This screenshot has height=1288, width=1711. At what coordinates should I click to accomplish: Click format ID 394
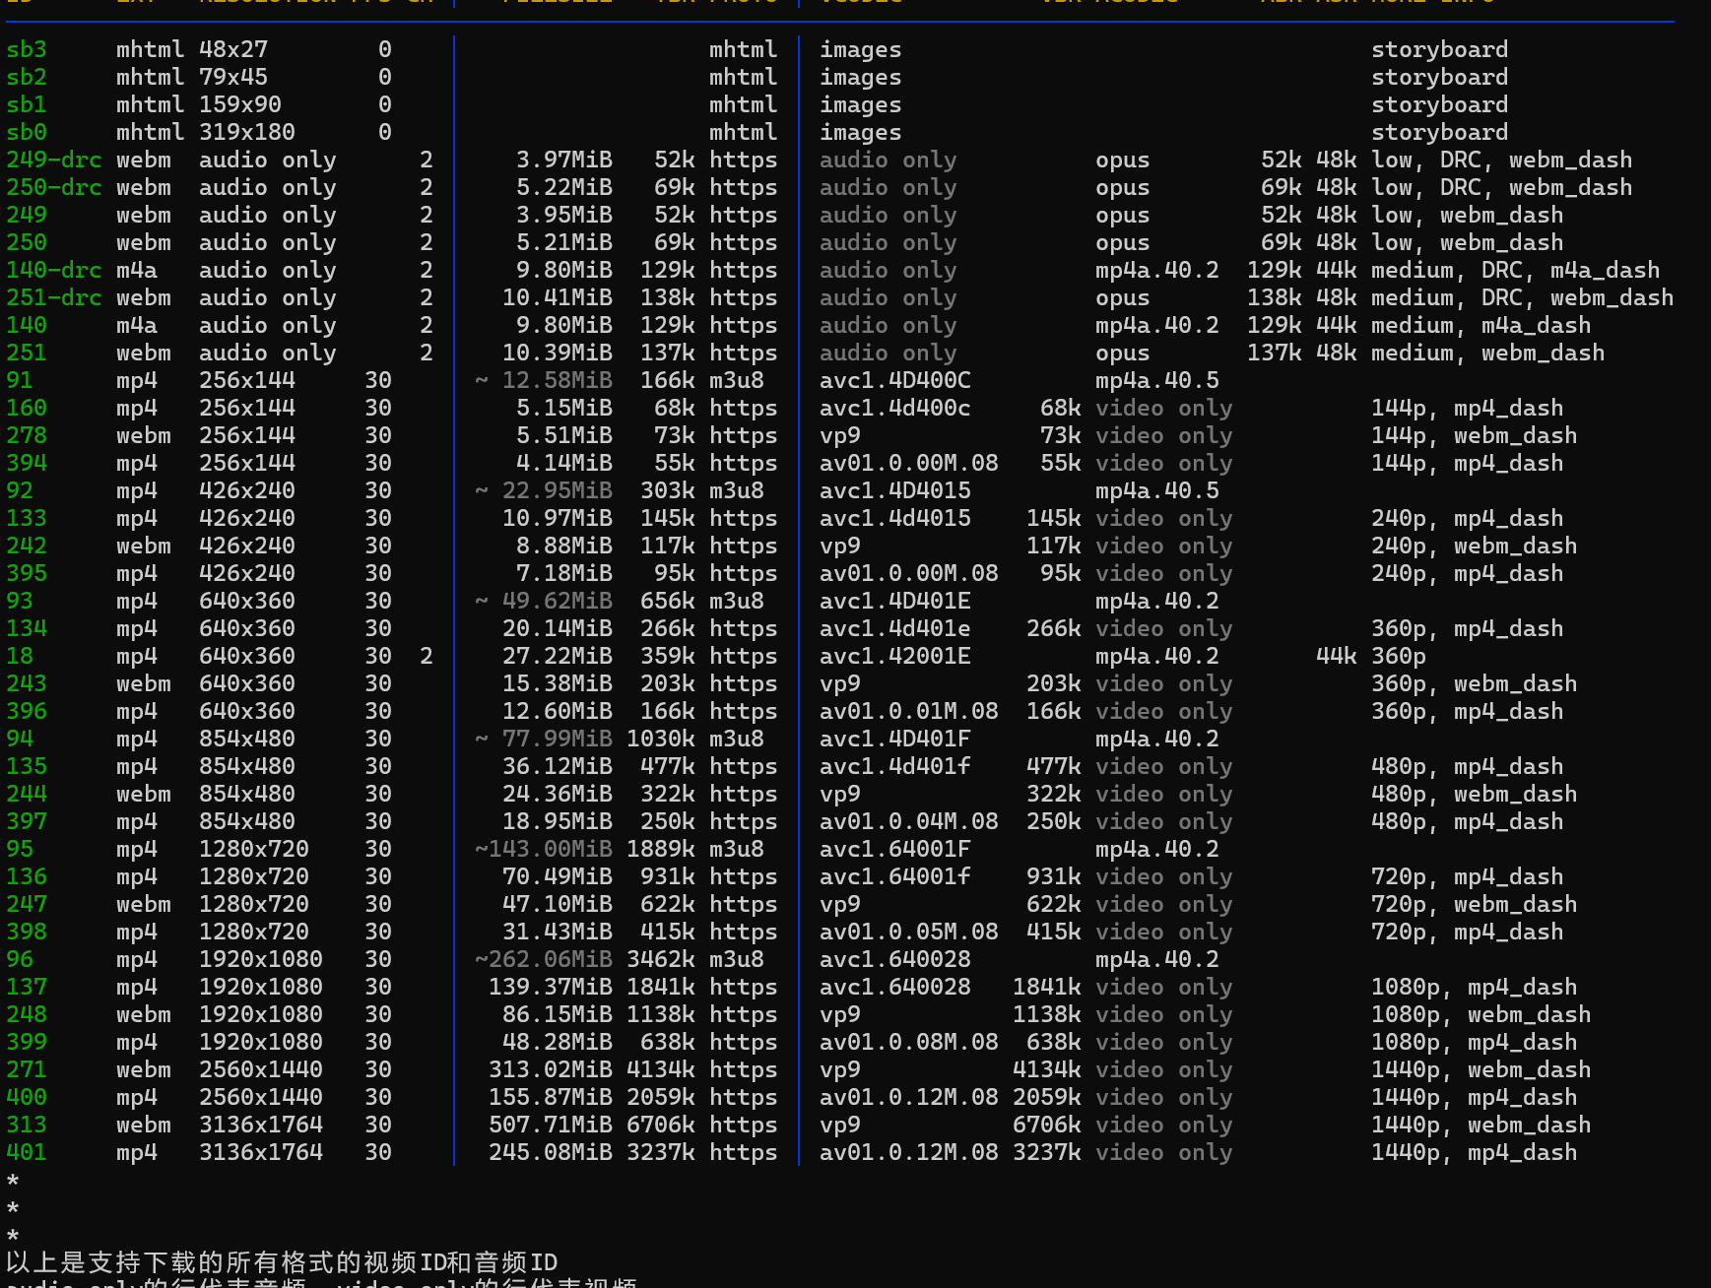click(27, 463)
